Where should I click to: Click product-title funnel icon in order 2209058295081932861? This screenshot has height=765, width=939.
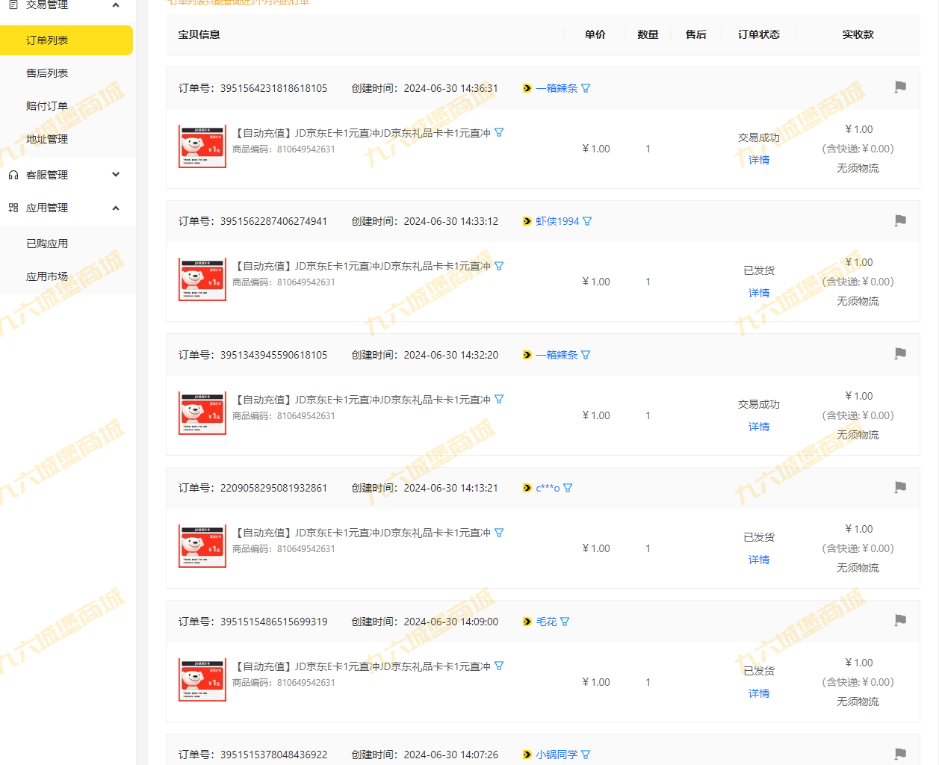499,533
